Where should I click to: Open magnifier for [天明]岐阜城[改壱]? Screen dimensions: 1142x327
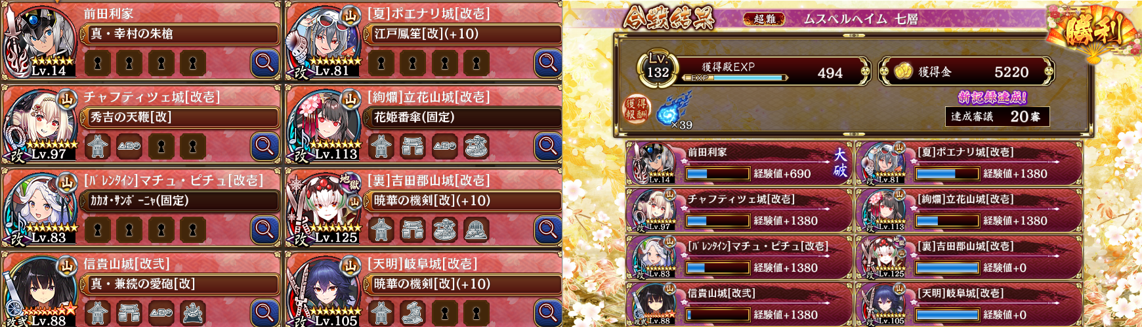click(x=548, y=313)
